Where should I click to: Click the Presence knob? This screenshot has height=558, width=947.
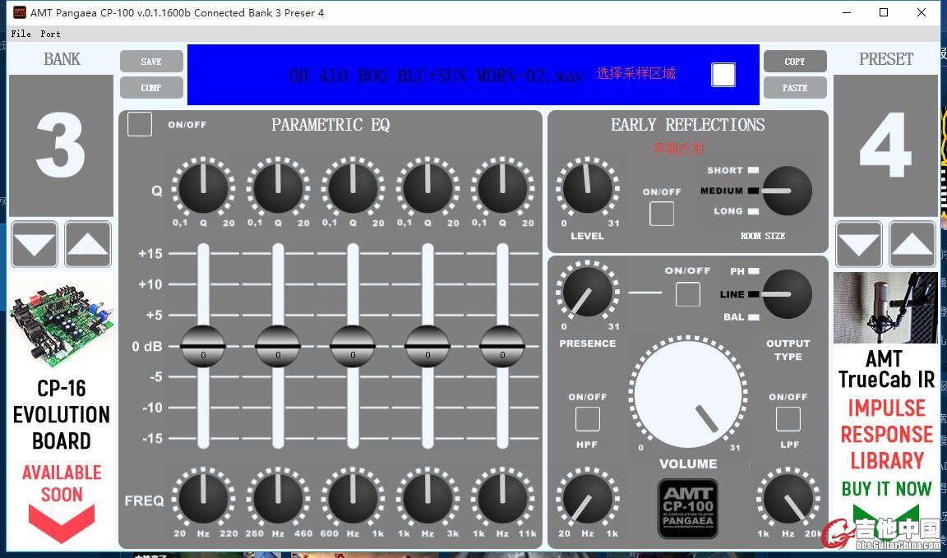pos(587,293)
